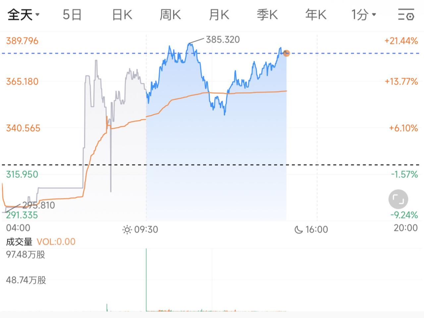Click the 385.320 peak price annotation

click(223, 39)
